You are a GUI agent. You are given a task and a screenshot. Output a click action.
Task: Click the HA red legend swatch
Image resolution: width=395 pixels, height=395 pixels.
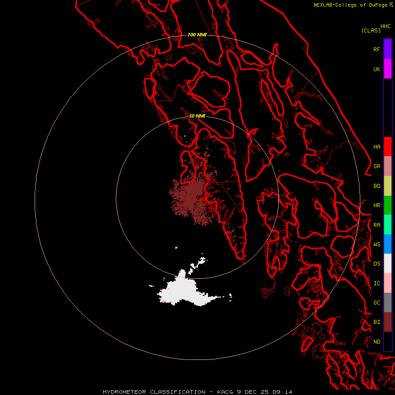(388, 147)
